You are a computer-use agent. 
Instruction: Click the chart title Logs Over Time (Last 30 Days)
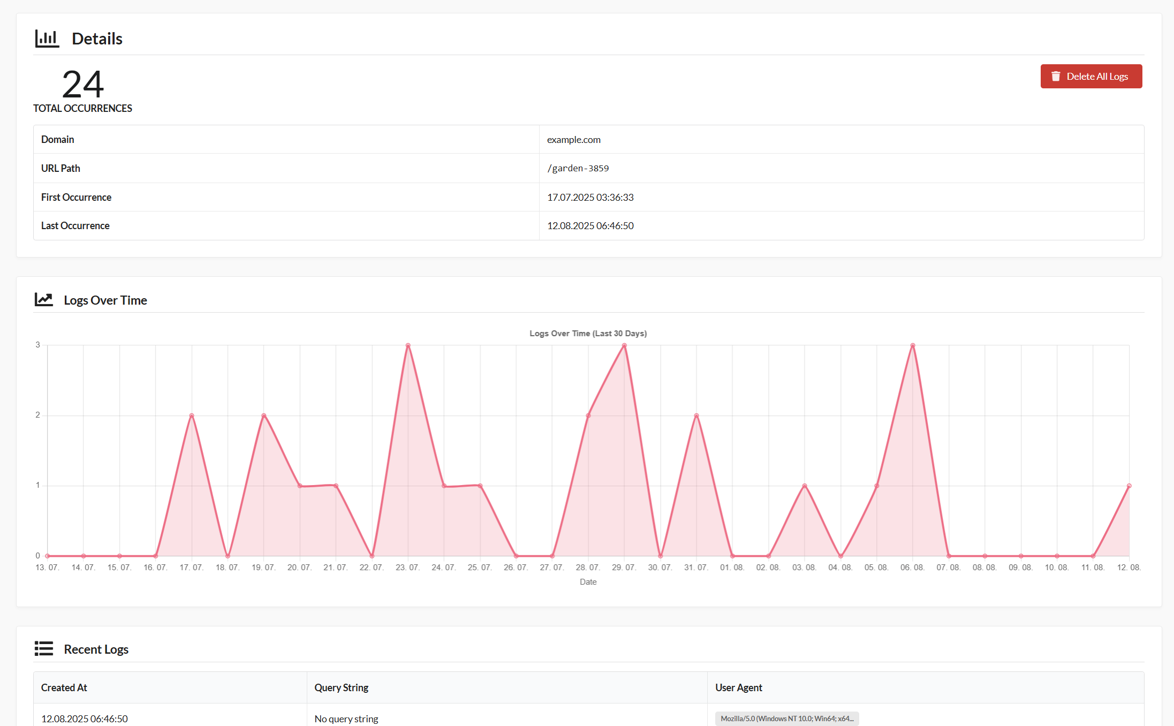588,334
